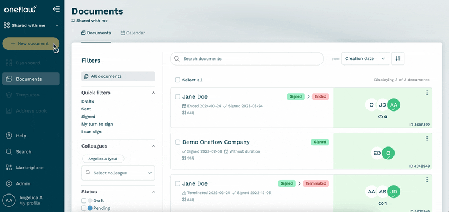Apply the Signed quick filter
Screen dimensions: 449x212
(89, 117)
